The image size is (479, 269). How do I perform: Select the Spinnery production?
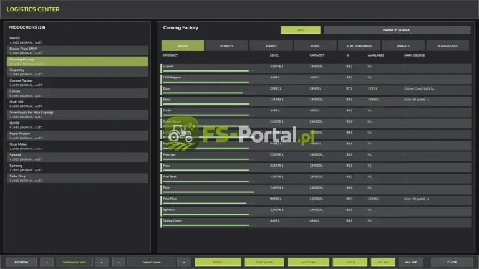(77, 168)
